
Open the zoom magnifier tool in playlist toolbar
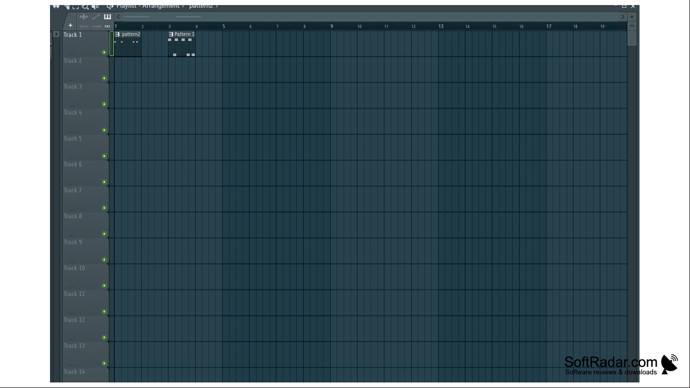pos(85,7)
